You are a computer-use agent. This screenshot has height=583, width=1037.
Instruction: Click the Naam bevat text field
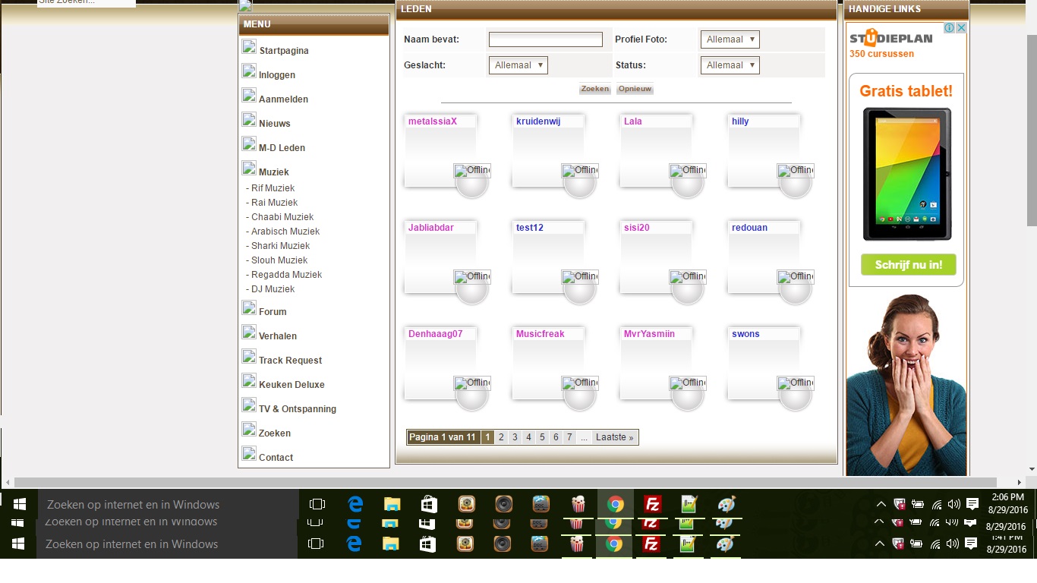click(x=545, y=39)
